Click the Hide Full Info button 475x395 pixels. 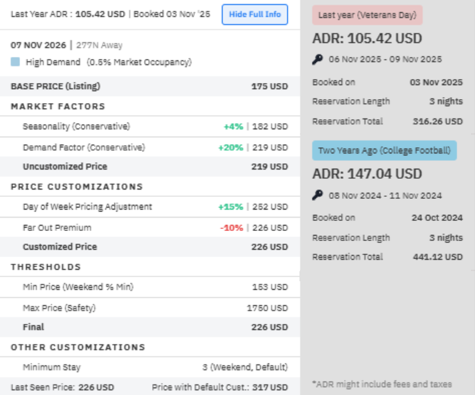[x=255, y=14]
